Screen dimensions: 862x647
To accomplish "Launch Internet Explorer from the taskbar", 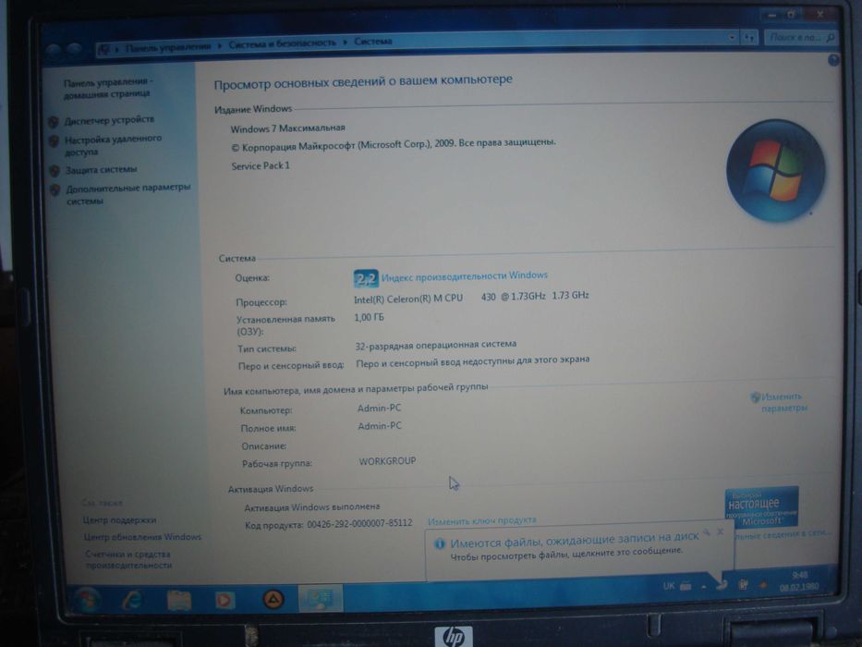I will pos(132,600).
